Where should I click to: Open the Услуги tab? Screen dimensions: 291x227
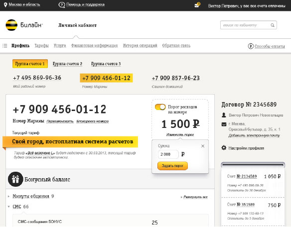click(x=60, y=45)
